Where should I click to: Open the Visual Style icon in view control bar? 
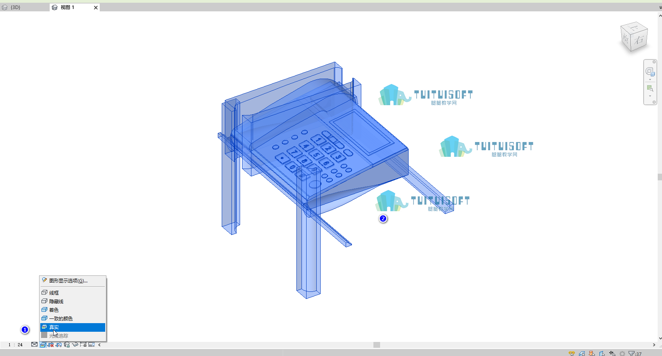pyautogui.click(x=43, y=345)
